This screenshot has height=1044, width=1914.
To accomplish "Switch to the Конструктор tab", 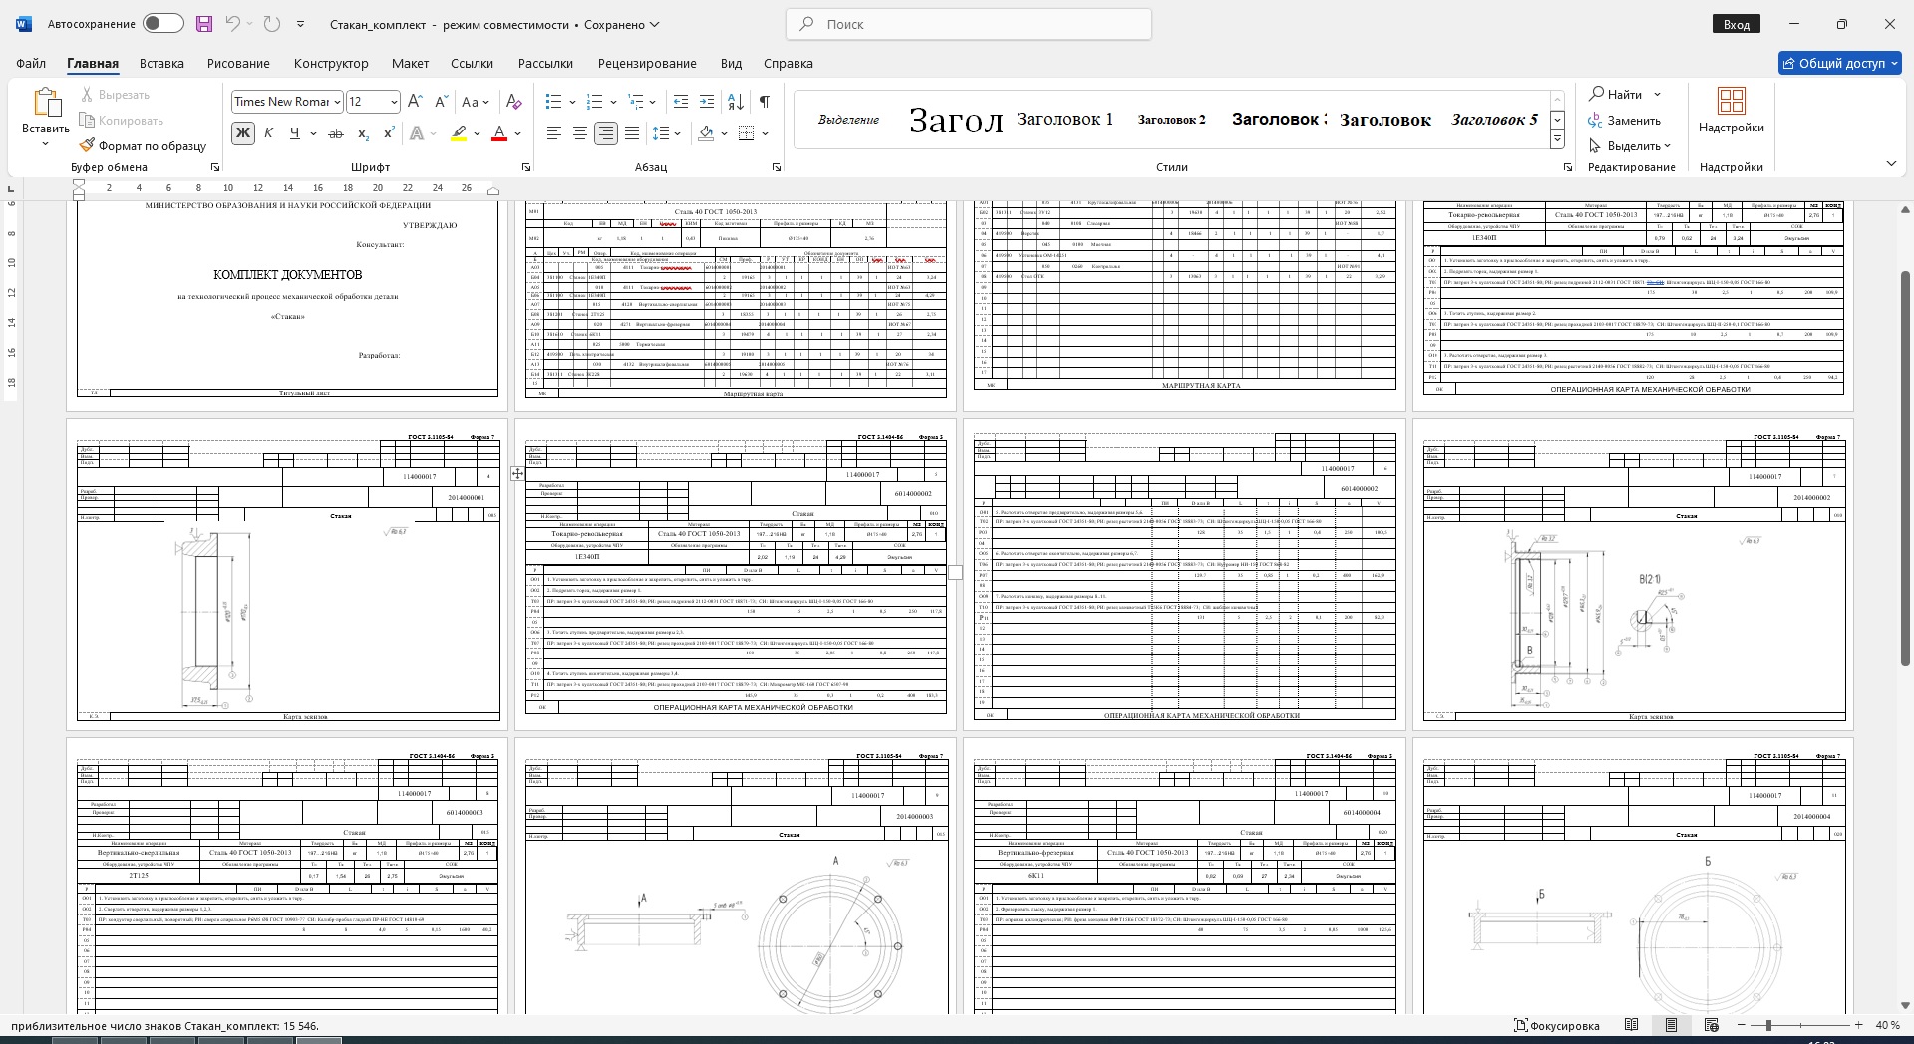I will [331, 63].
